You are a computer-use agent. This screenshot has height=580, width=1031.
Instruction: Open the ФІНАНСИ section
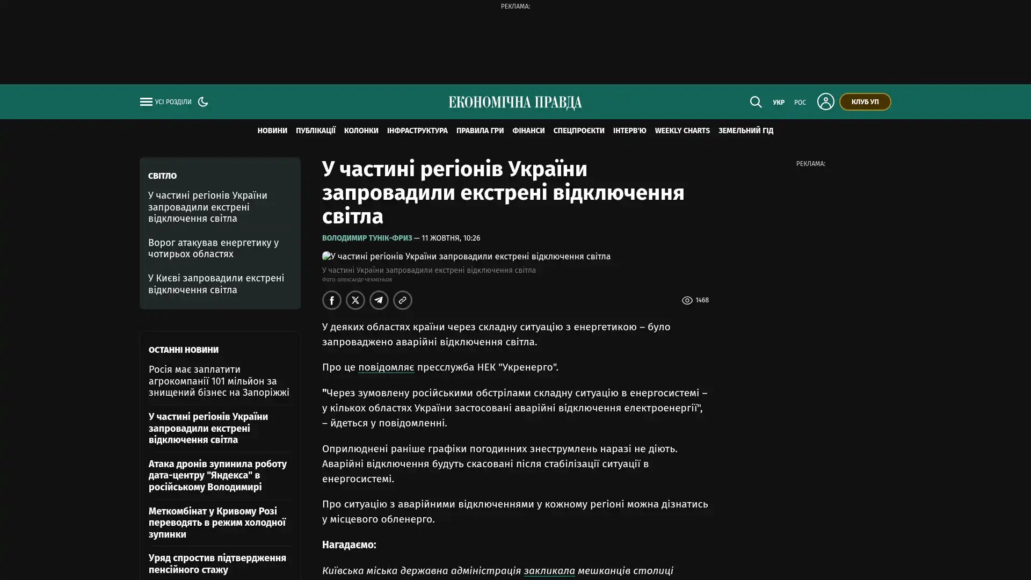(x=528, y=130)
